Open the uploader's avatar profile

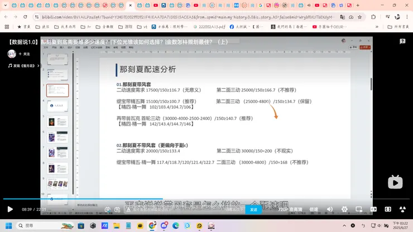click(x=12, y=54)
